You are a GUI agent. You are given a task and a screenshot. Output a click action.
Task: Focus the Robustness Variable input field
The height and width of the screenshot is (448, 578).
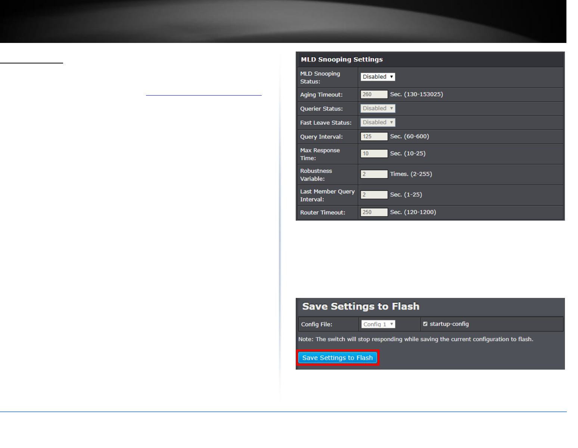374,174
